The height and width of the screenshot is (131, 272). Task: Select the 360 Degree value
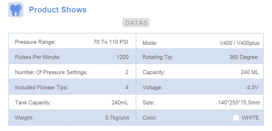click(x=243, y=57)
